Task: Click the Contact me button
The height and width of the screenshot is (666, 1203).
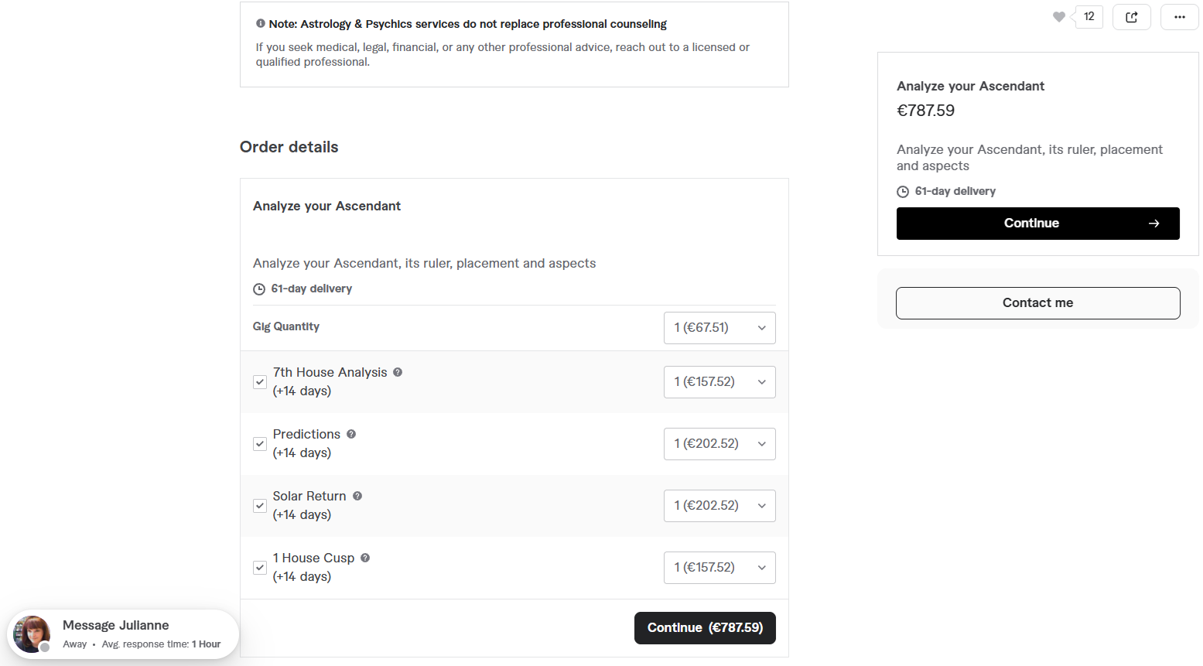Action: pos(1038,303)
